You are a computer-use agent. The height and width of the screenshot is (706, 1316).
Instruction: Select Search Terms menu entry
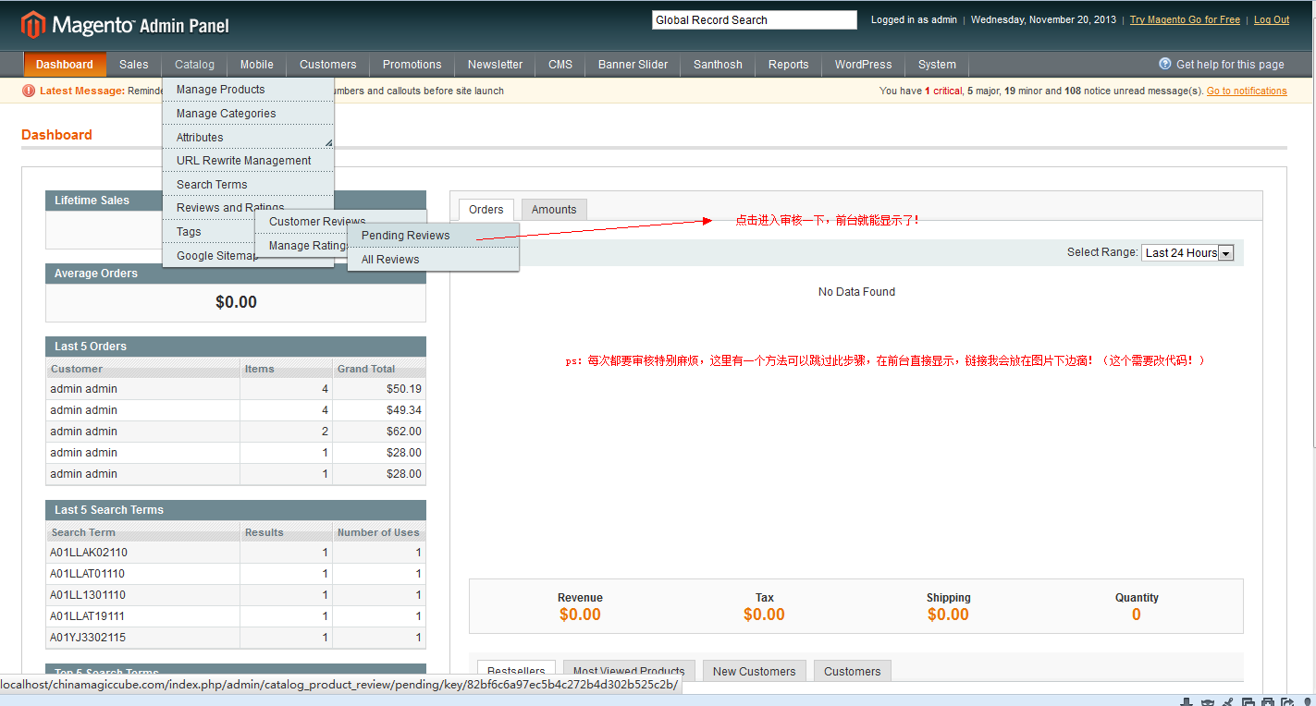coord(248,185)
